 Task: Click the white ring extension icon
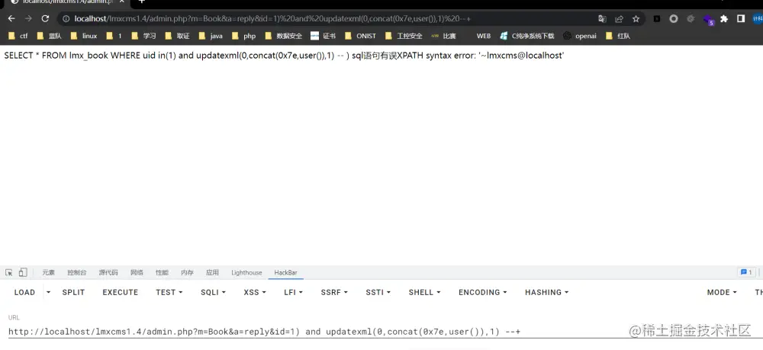point(674,19)
